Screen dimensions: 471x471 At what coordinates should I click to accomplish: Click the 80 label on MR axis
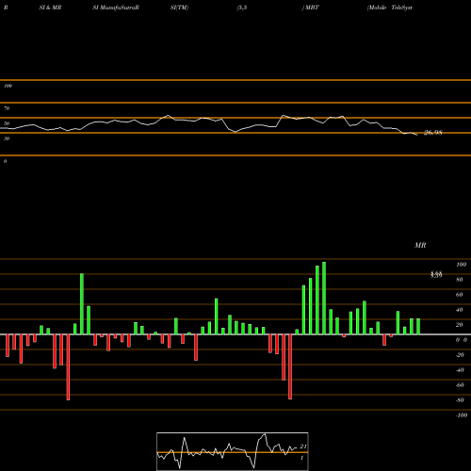coord(460,280)
